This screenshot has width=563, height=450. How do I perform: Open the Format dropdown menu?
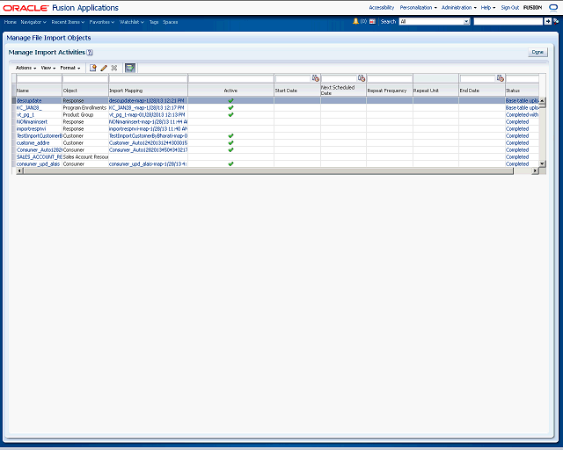pos(69,68)
